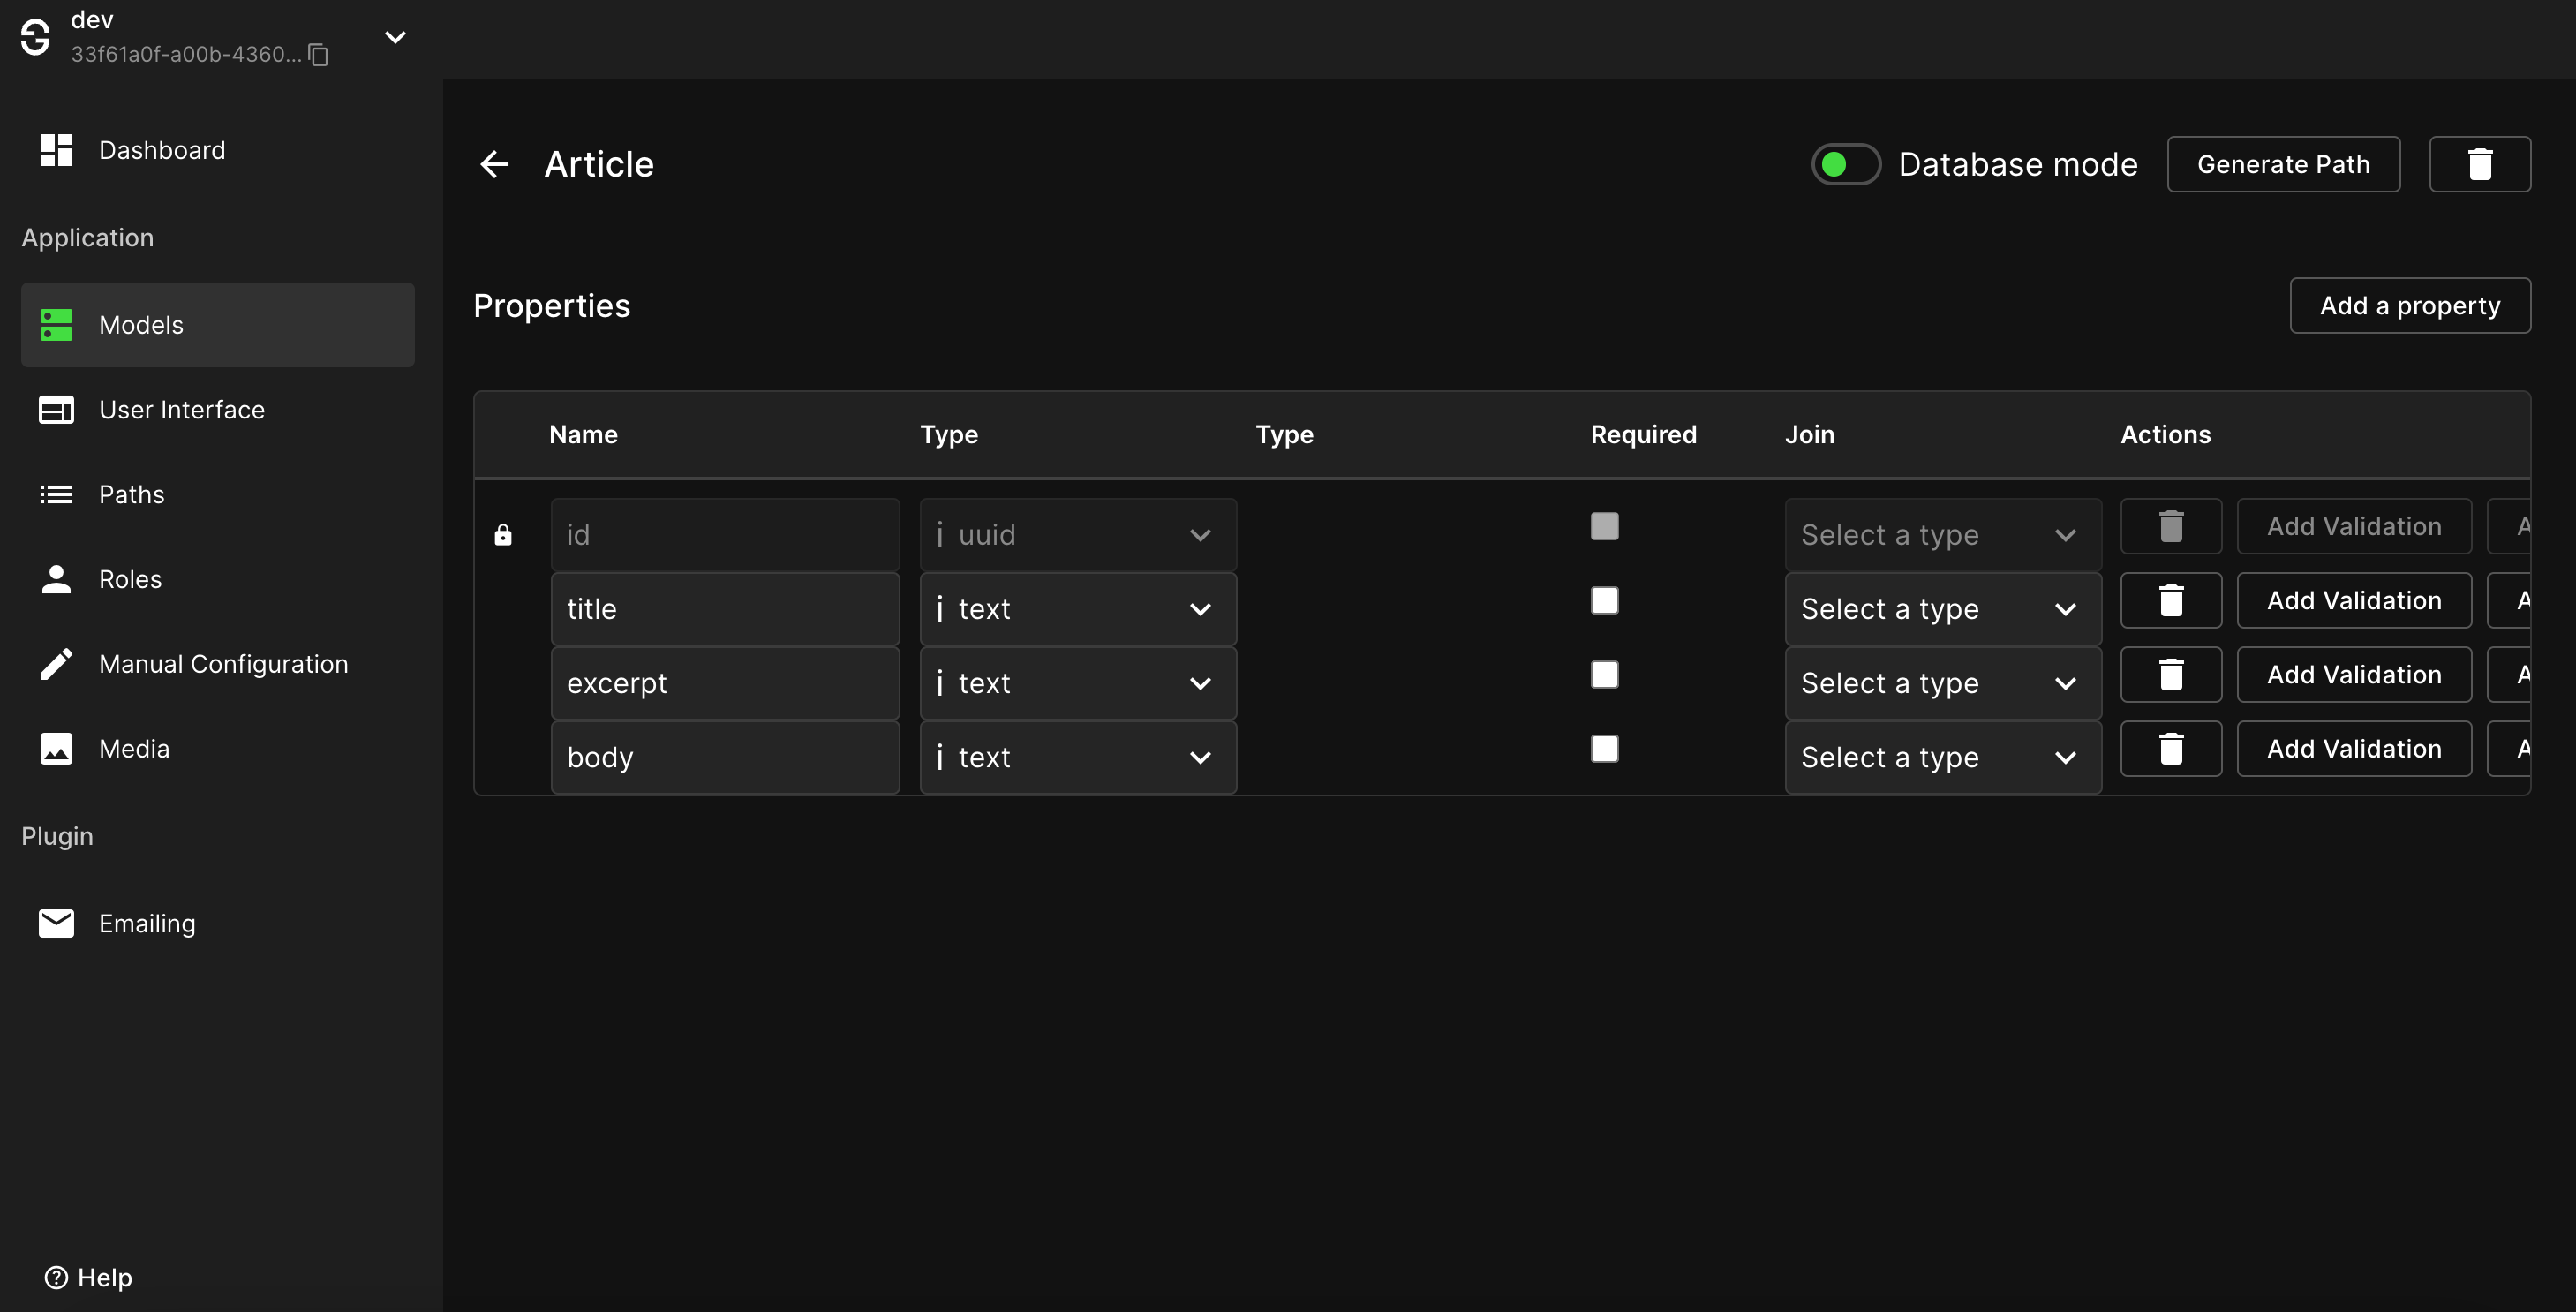
Task: Copy the project ID with copy icon
Action: [317, 55]
